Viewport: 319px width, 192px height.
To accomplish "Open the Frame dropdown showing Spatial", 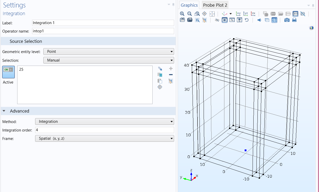I will click(x=104, y=138).
